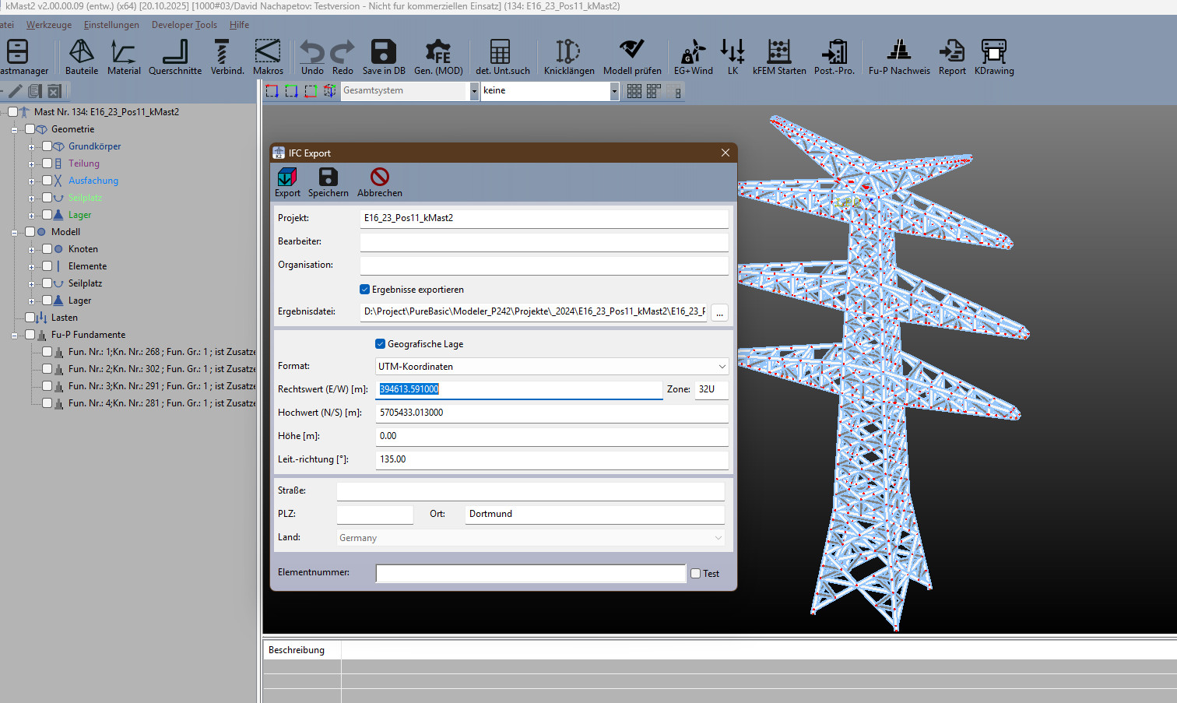Launch kFEM Starten from toolbar
The image size is (1177, 703).
778,53
